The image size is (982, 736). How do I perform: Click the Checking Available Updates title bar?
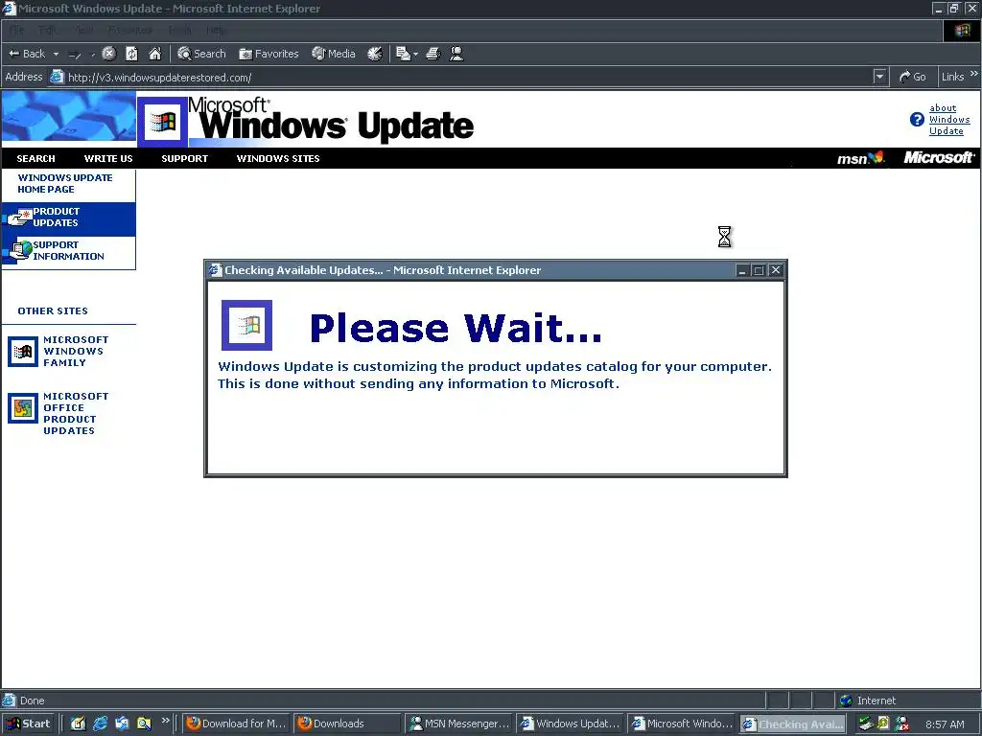[x=470, y=270]
